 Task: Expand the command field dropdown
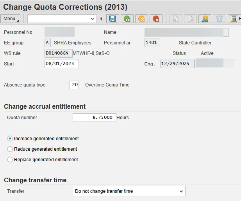[93, 19]
